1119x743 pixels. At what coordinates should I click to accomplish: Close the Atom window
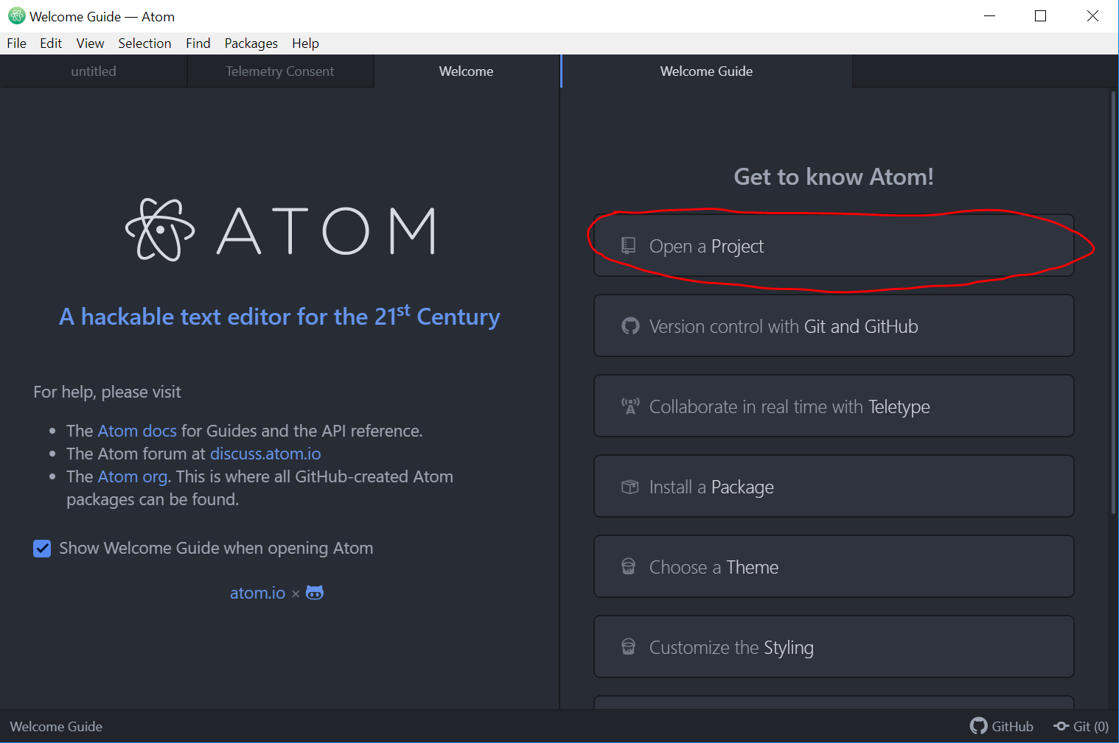tap(1092, 16)
